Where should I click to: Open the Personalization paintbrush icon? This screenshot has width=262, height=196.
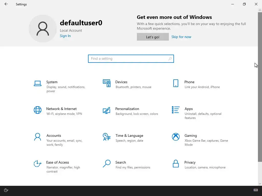pyautogui.click(x=107, y=110)
